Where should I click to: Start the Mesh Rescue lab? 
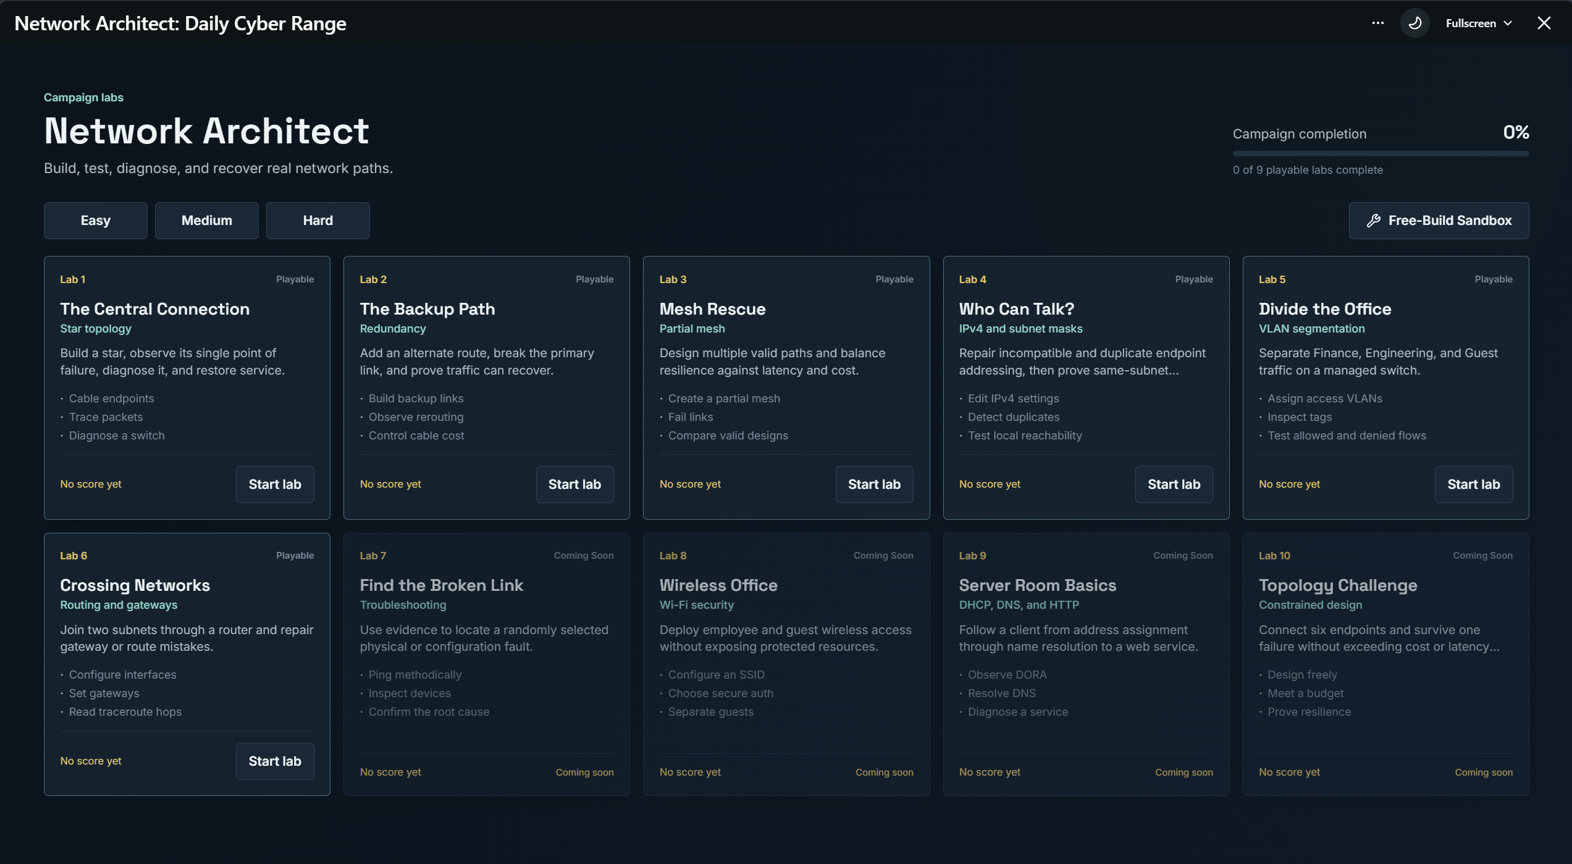(874, 485)
